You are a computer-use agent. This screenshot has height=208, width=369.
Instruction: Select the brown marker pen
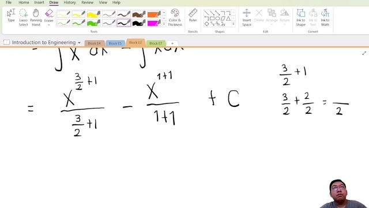pyautogui.click(x=139, y=14)
